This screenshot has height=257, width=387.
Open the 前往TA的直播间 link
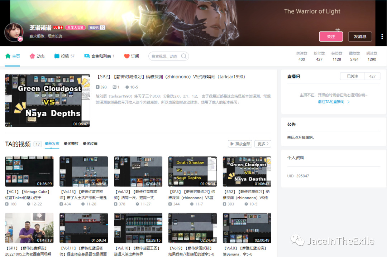point(334,102)
